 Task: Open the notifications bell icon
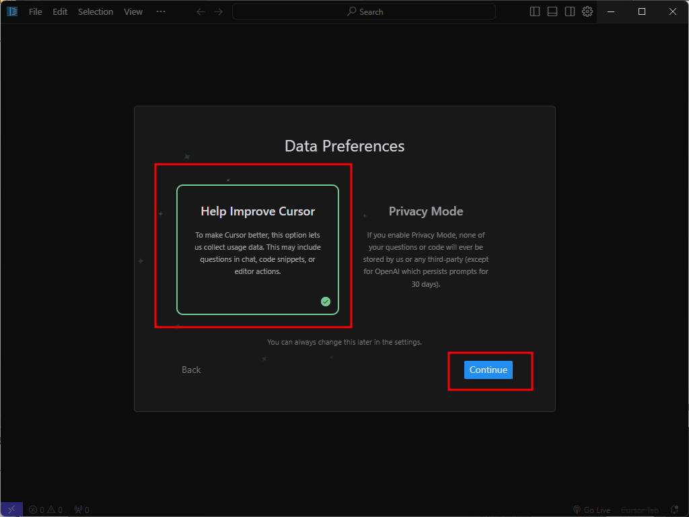(674, 510)
